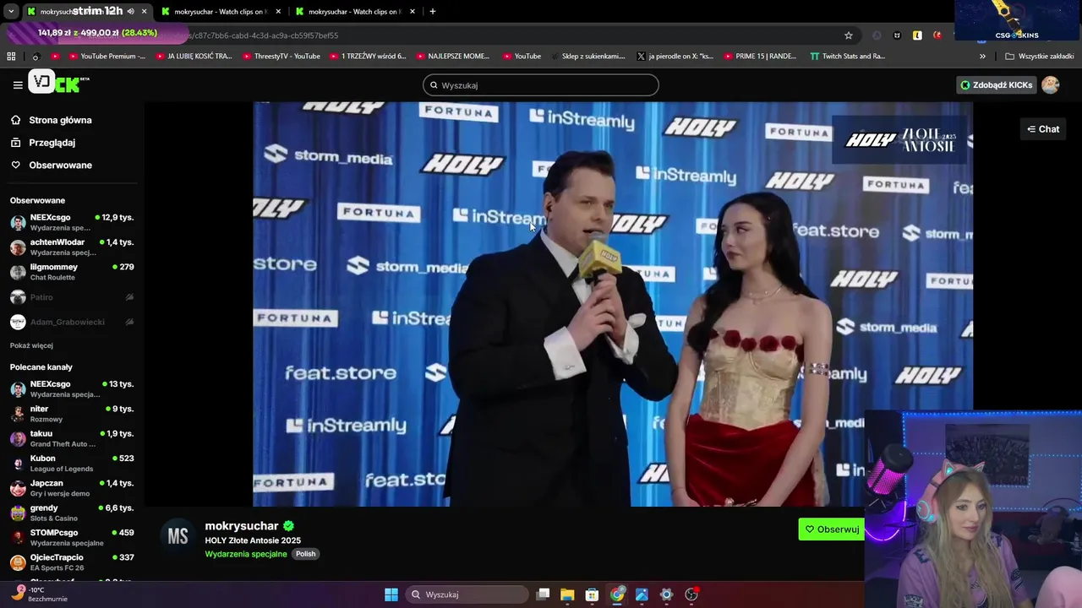Open a new browser tab
This screenshot has height=608, width=1082.
(433, 12)
